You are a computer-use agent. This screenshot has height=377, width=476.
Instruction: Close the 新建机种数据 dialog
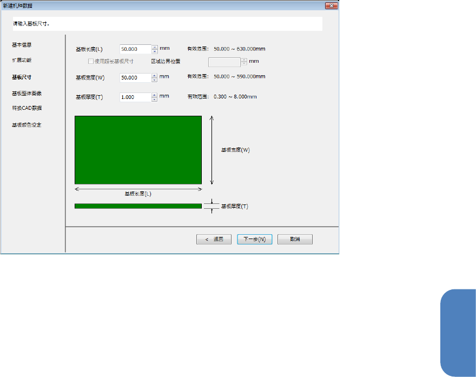coord(331,6)
